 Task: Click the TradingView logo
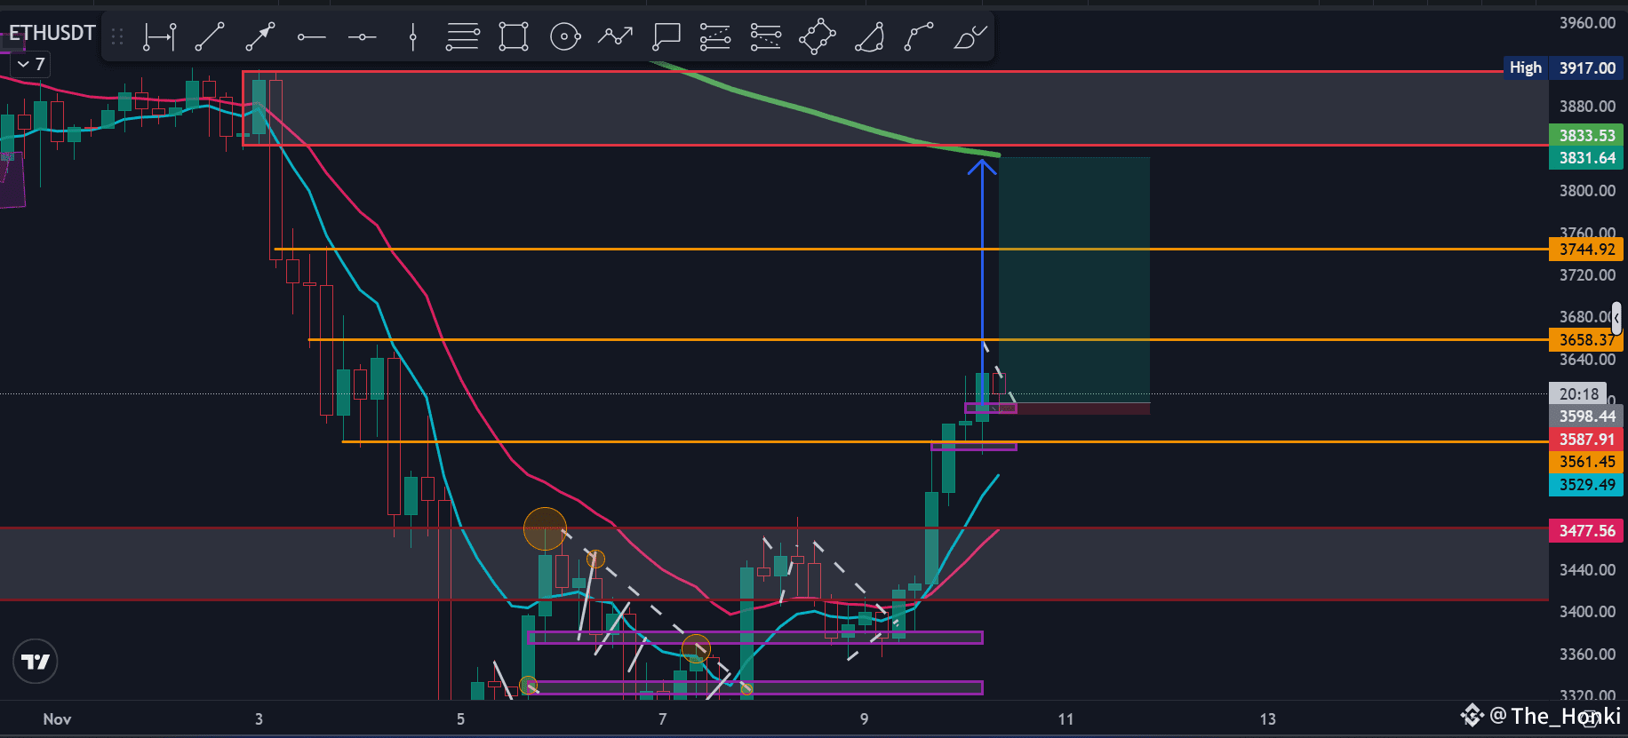(36, 662)
